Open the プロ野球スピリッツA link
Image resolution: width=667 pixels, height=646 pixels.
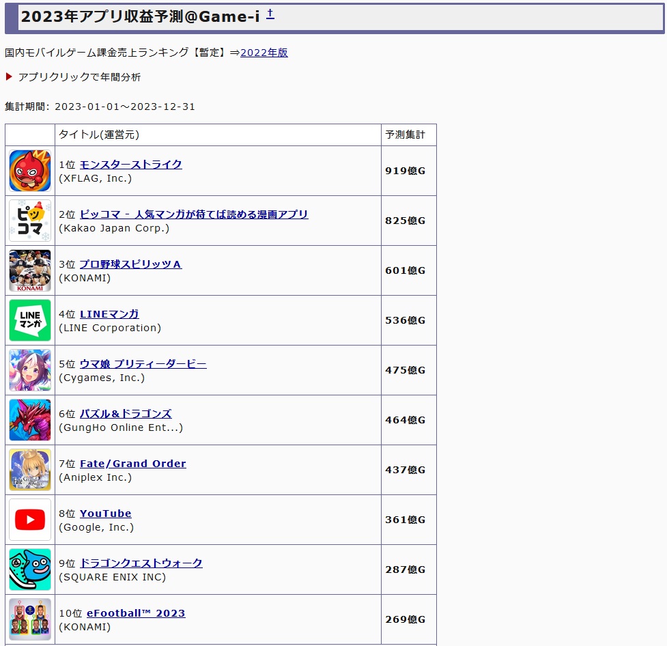click(x=131, y=264)
